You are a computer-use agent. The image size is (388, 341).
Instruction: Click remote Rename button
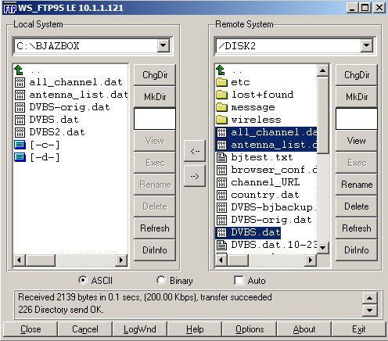point(357,185)
